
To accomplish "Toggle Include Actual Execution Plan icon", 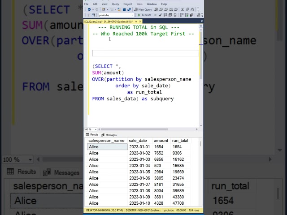I will (x=182, y=15).
